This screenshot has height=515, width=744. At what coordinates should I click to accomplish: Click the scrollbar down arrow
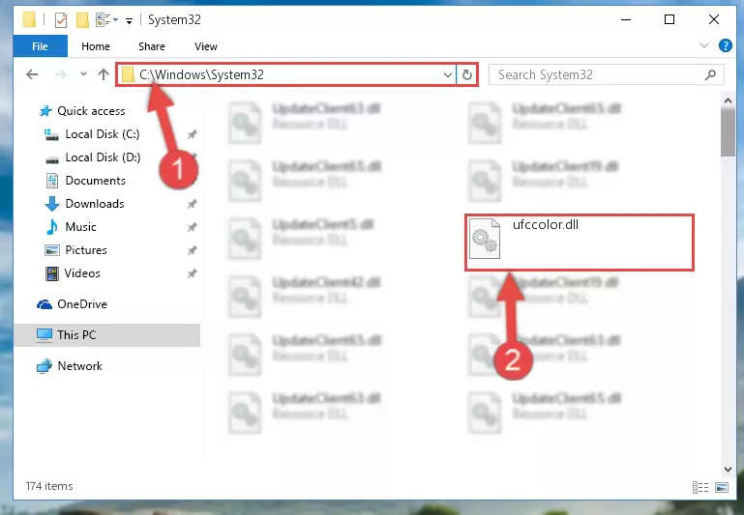tap(728, 469)
